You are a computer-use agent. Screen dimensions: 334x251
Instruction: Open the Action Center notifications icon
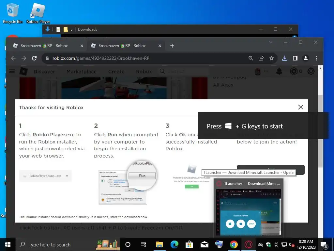point(324,244)
